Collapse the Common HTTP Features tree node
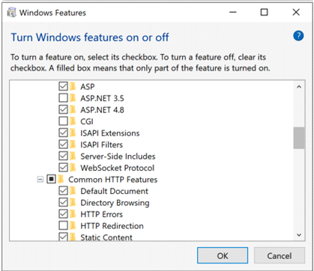Viewport: 314px width, 271px height. point(40,179)
